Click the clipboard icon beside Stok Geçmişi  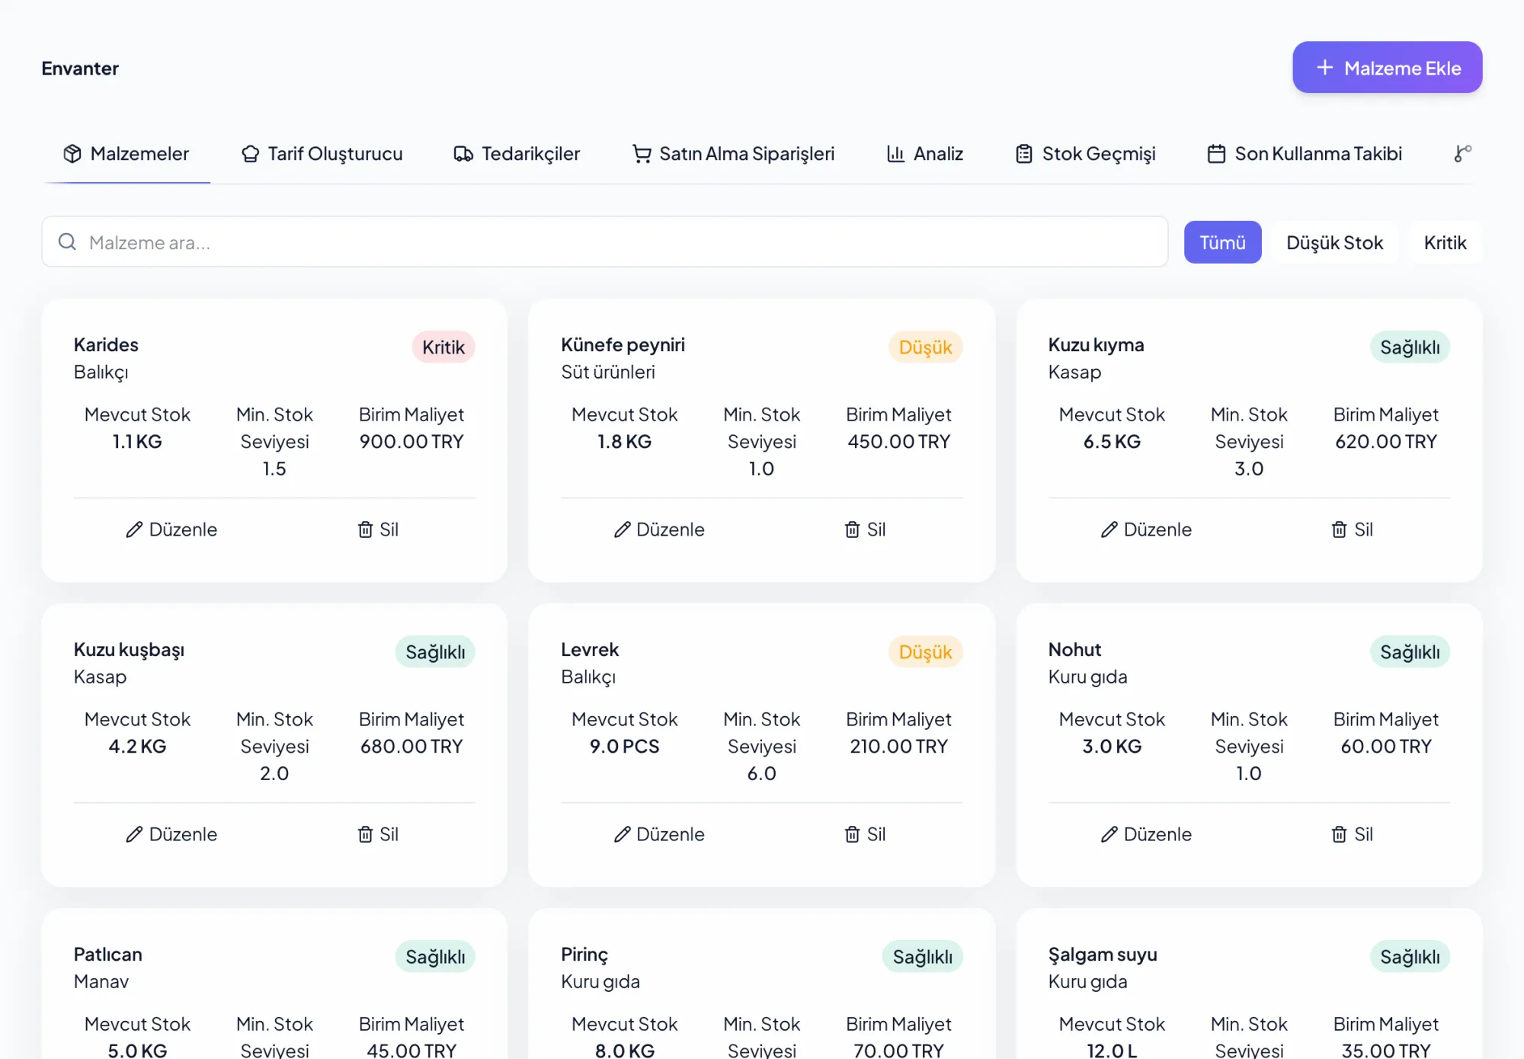click(1024, 154)
